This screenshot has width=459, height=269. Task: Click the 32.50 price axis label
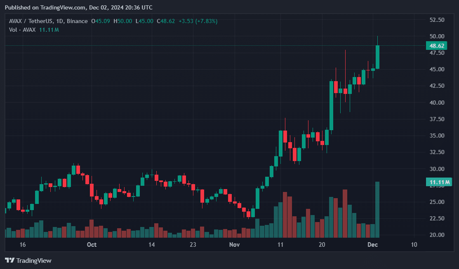[437, 152]
